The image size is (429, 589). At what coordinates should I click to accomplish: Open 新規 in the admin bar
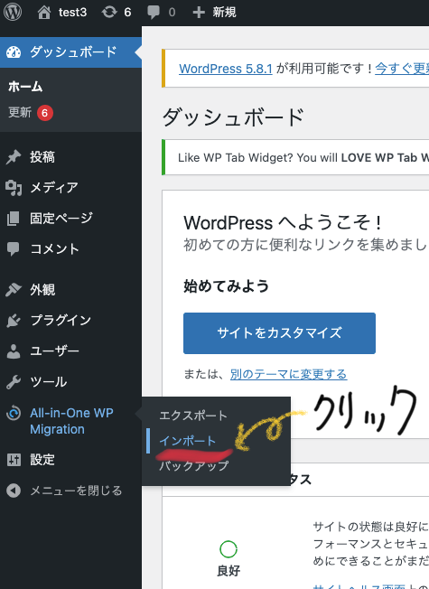pyautogui.click(x=224, y=13)
